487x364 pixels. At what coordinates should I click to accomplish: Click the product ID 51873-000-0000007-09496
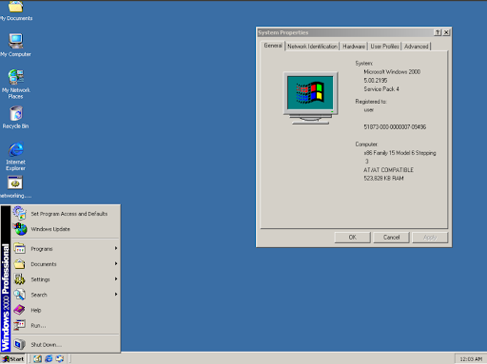(x=395, y=127)
